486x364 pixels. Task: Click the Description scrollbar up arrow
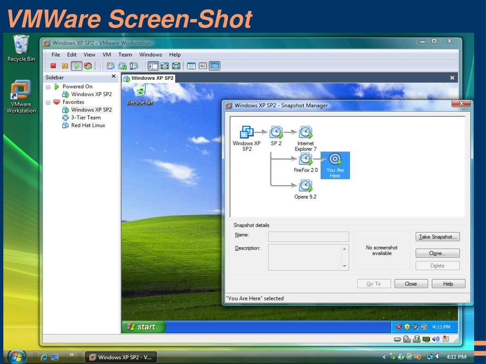(x=344, y=249)
